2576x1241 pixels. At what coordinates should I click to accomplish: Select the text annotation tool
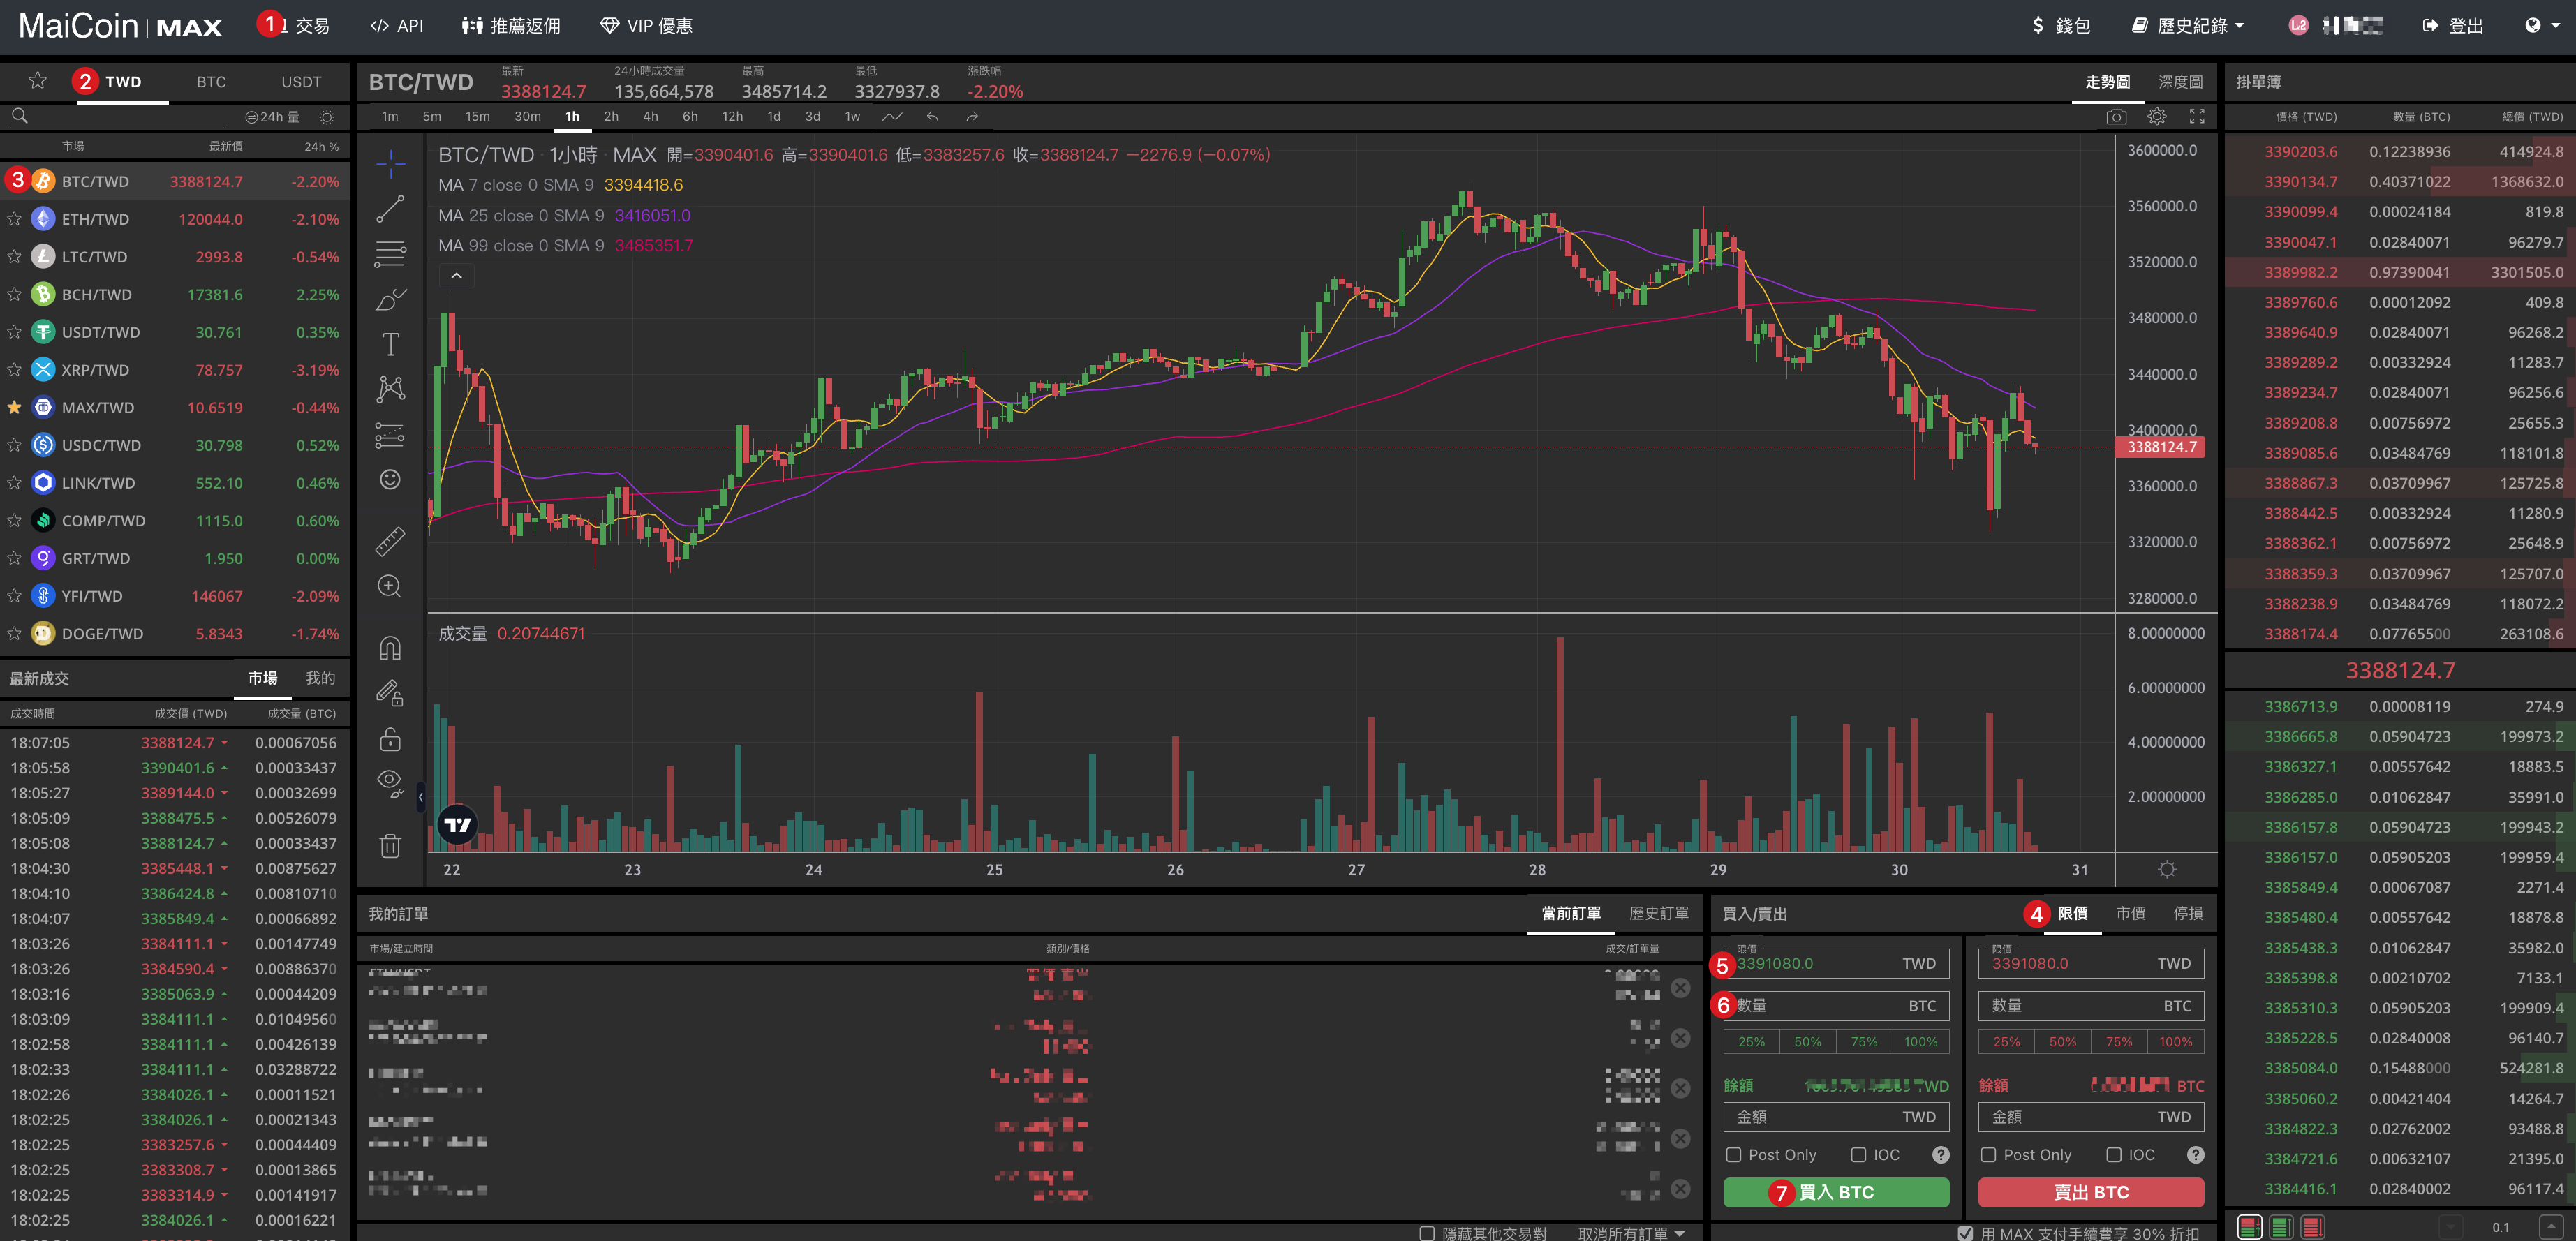pyautogui.click(x=390, y=344)
